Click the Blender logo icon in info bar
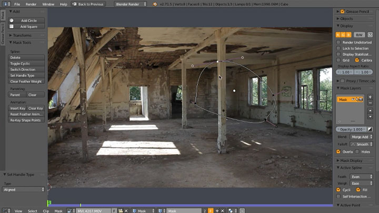The width and height of the screenshot is (379, 213). (155, 4)
